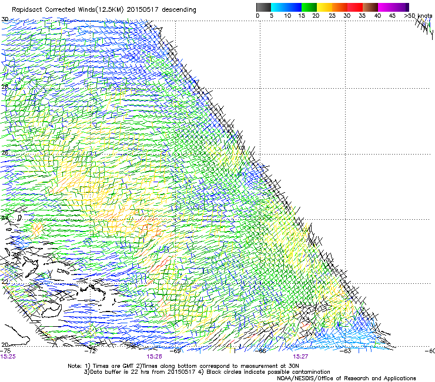Image resolution: width=435 pixels, height=382 pixels.
Task: Click the magenta 40-45 knots legend color
Action: [x=384, y=7]
